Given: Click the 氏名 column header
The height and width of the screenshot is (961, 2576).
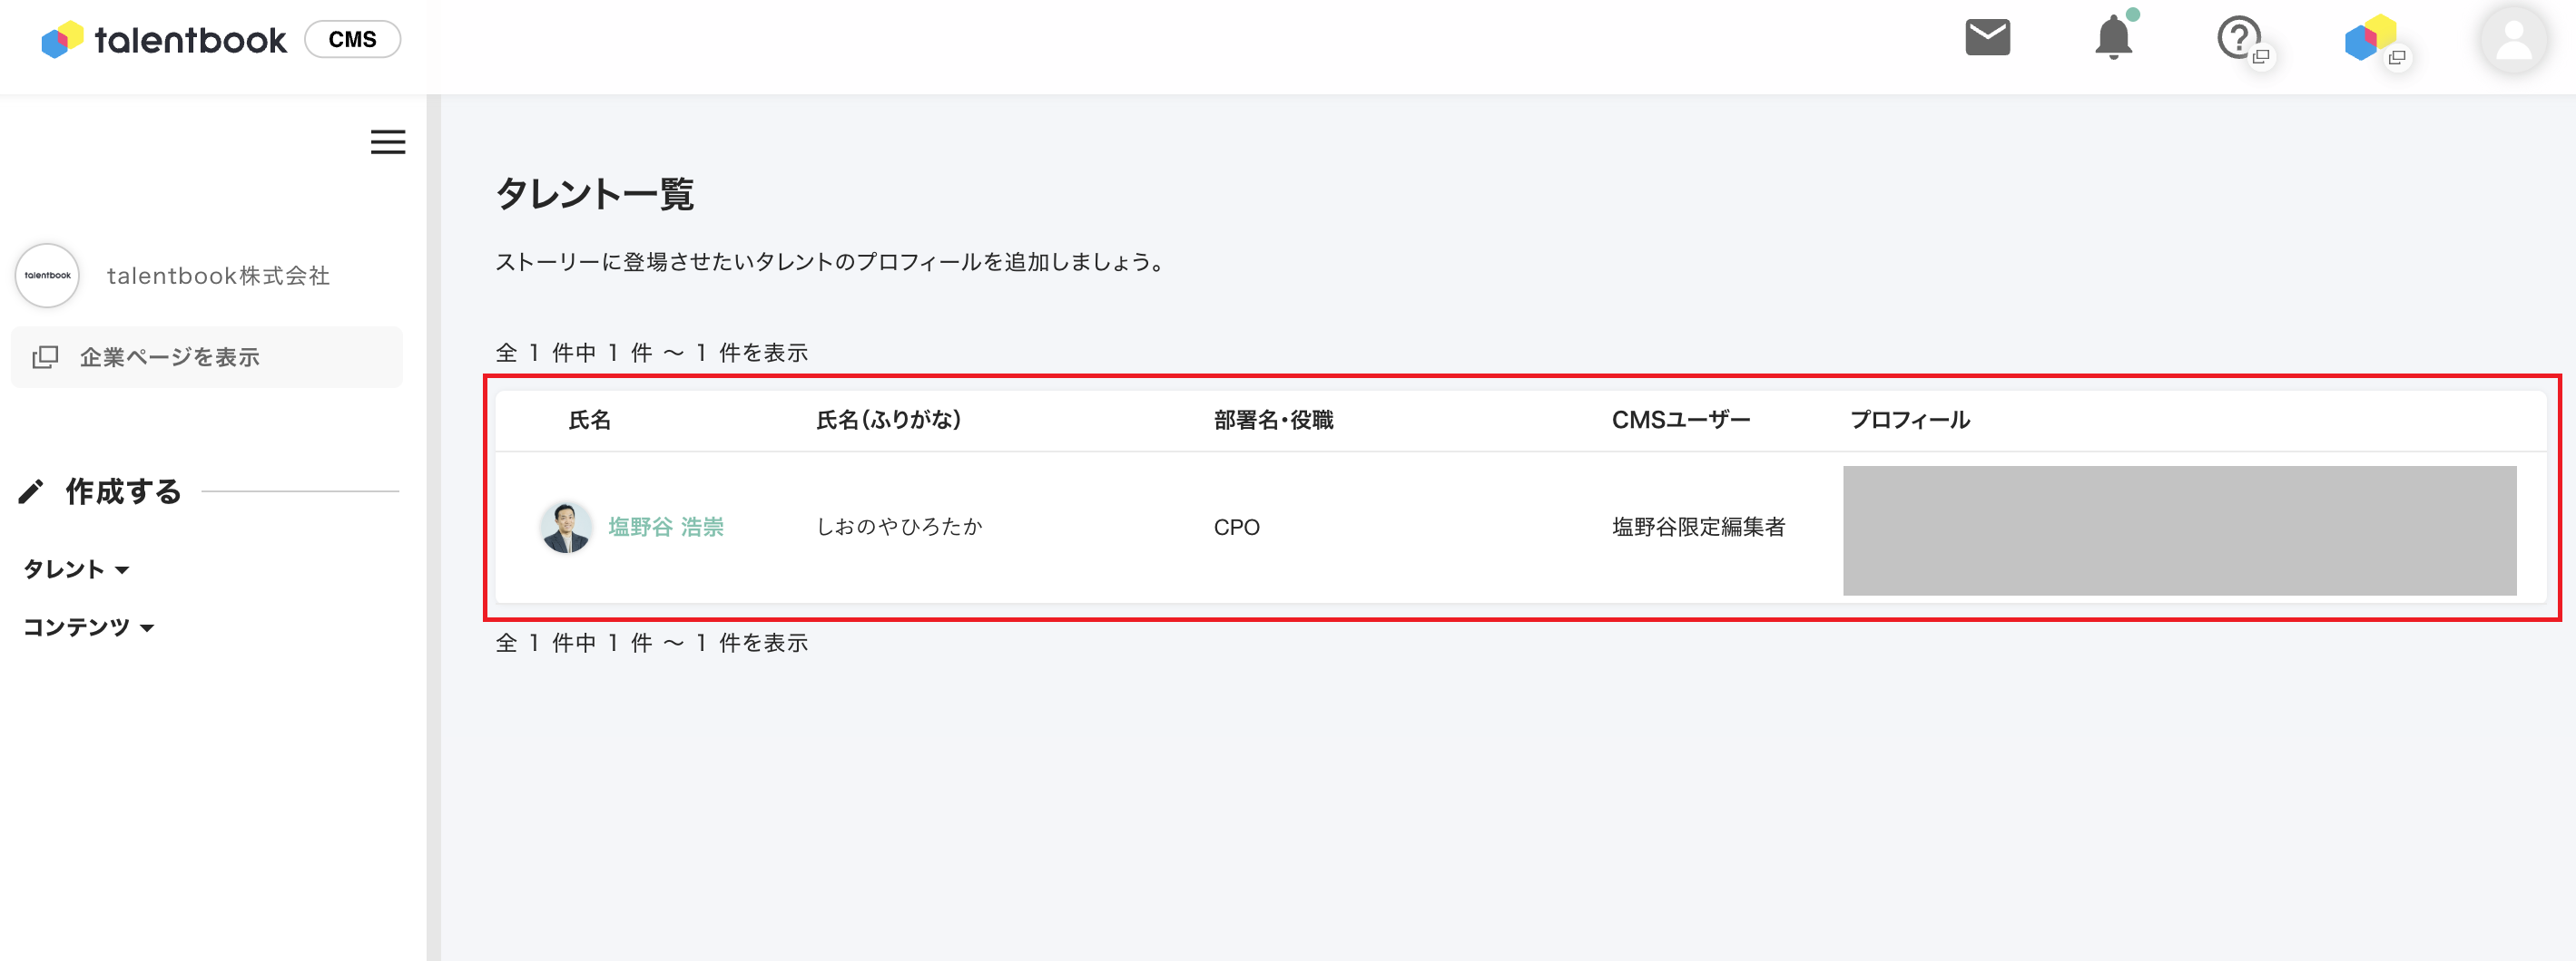Looking at the screenshot, I should click(x=589, y=421).
